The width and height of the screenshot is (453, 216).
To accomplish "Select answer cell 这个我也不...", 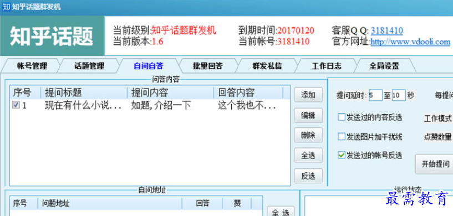I will (x=246, y=106).
